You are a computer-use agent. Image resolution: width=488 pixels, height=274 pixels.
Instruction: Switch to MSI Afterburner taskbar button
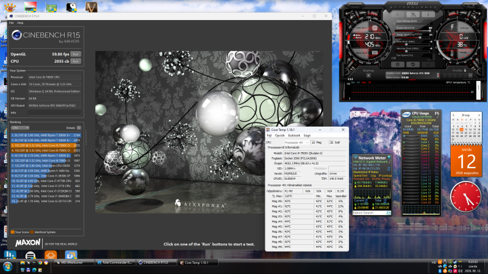(x=74, y=262)
